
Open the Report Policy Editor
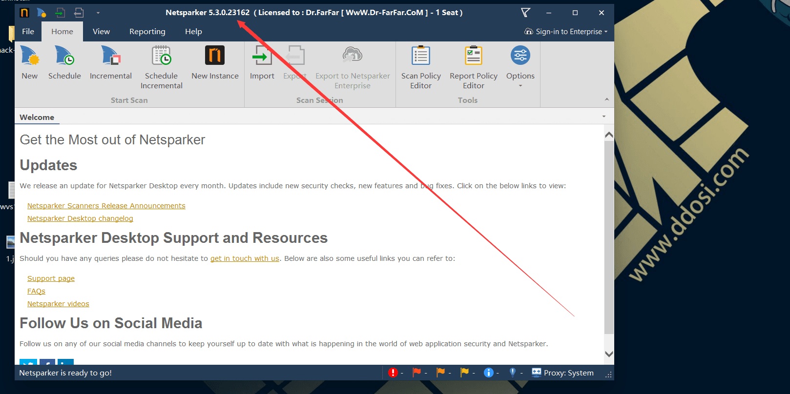474,67
